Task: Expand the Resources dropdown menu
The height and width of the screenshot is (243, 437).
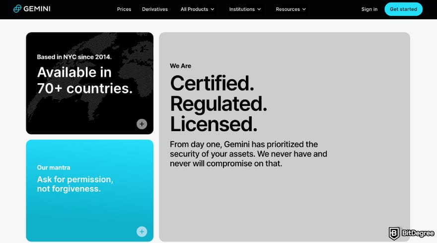Action: (291, 9)
